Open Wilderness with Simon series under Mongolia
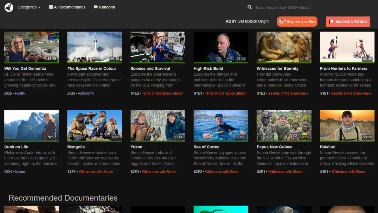The height and width of the screenshot is (213, 378). [x=96, y=172]
